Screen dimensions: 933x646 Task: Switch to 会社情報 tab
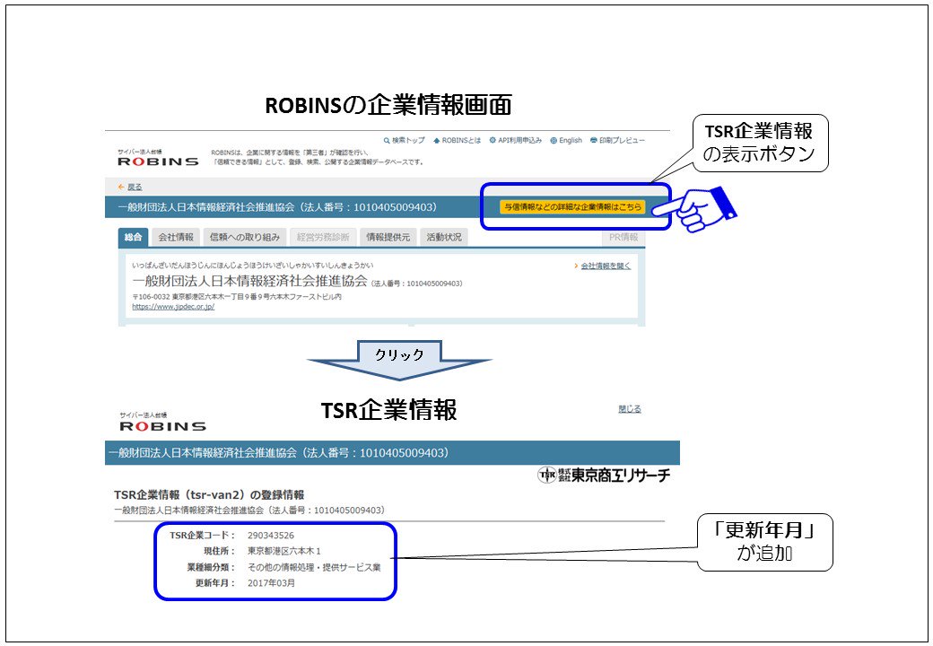[176, 237]
